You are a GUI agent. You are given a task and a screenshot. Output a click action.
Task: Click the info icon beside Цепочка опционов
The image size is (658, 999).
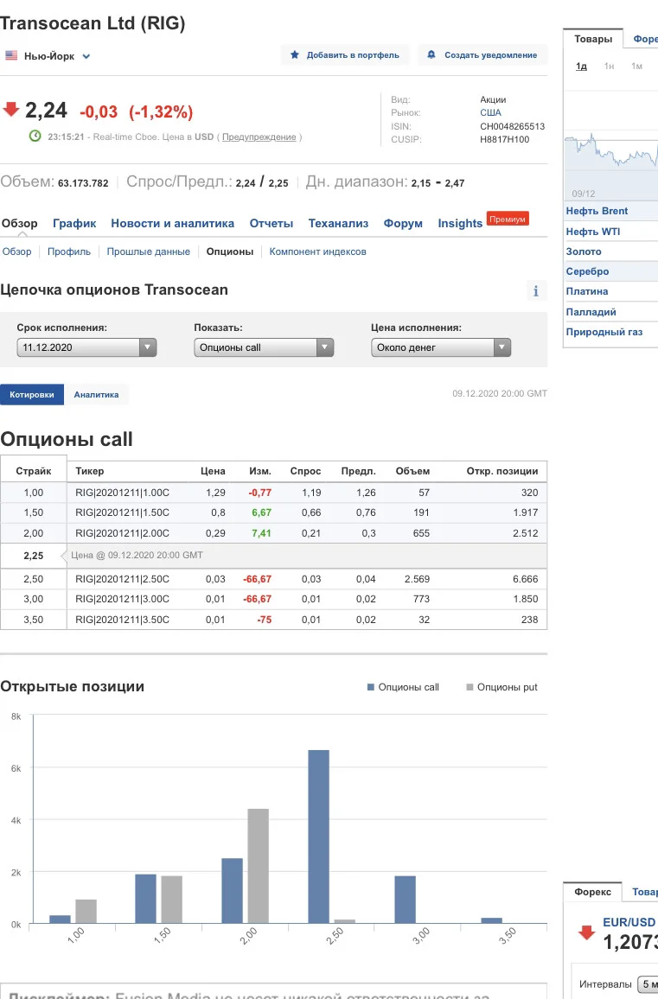pos(535,291)
